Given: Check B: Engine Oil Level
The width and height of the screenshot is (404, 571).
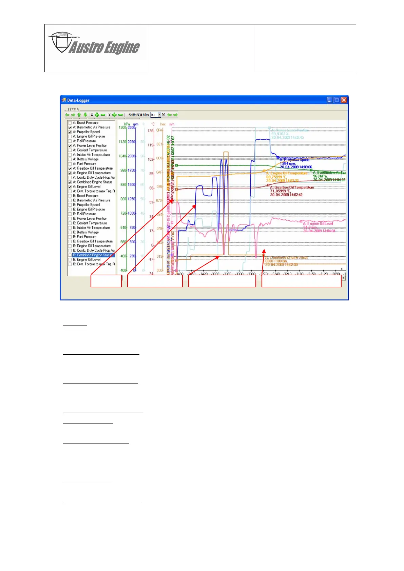Looking at the screenshot, I should (70, 260).
